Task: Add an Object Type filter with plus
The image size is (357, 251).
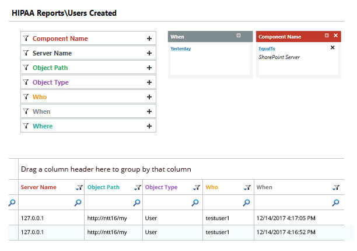Action: pos(149,82)
